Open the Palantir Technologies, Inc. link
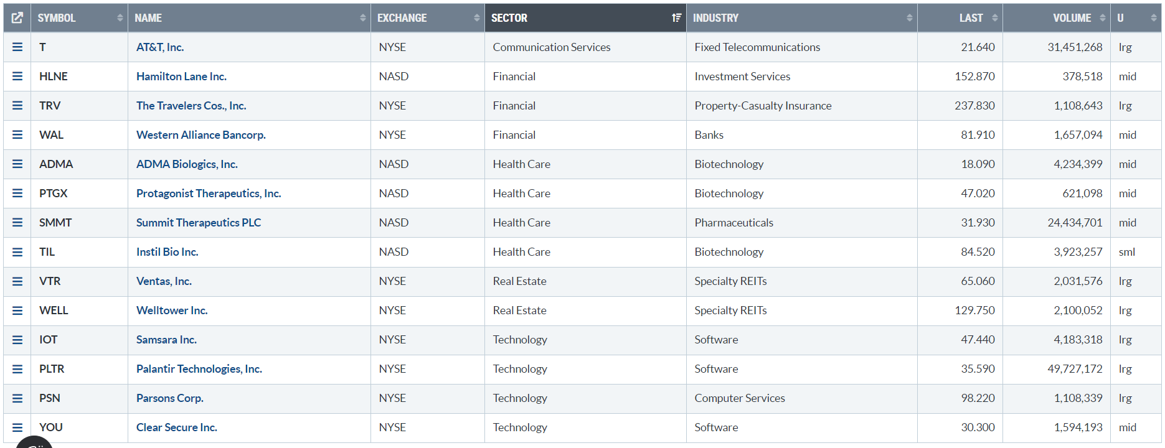 point(199,369)
